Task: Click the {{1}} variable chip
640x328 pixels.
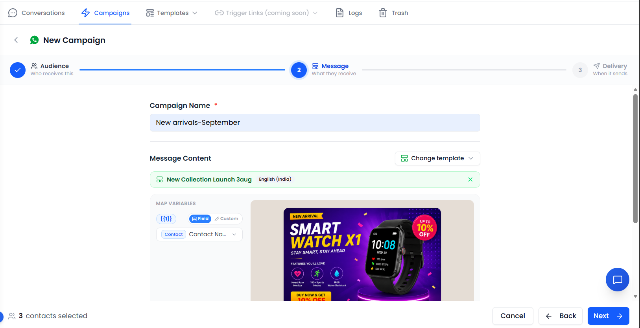Action: [166, 219]
